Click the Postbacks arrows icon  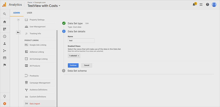click(26, 76)
